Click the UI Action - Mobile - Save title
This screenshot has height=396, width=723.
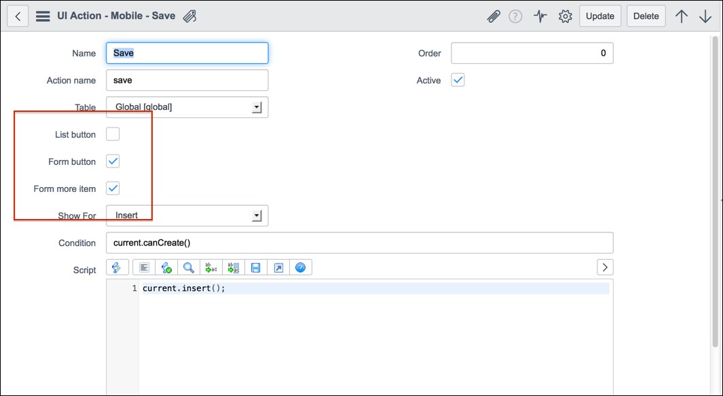pyautogui.click(x=116, y=16)
